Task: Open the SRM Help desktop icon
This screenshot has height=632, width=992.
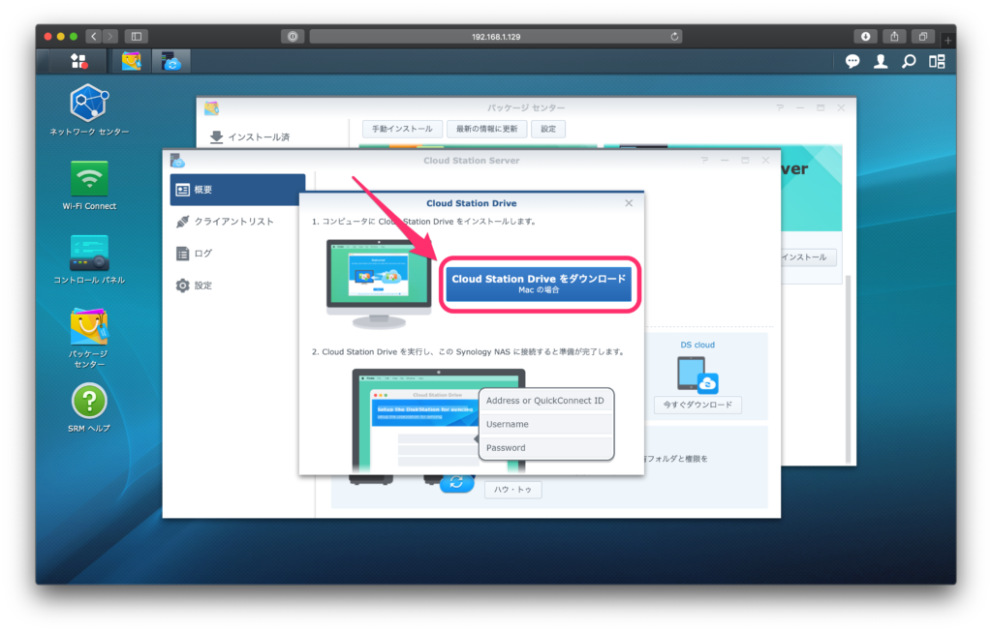Action: (89, 401)
